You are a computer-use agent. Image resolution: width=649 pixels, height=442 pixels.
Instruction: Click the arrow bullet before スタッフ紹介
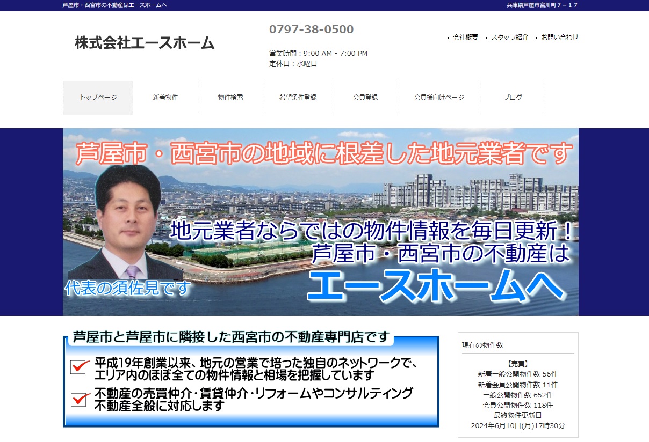(x=486, y=38)
